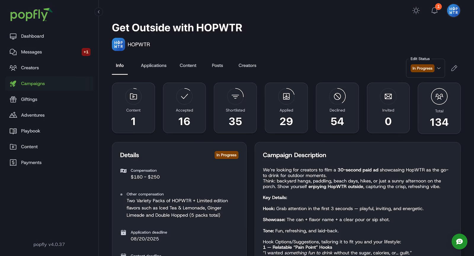
Task: Click the popfly v4.0.37 version text
Action: coord(49,244)
